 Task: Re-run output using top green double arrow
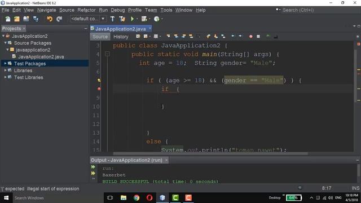click(93, 167)
